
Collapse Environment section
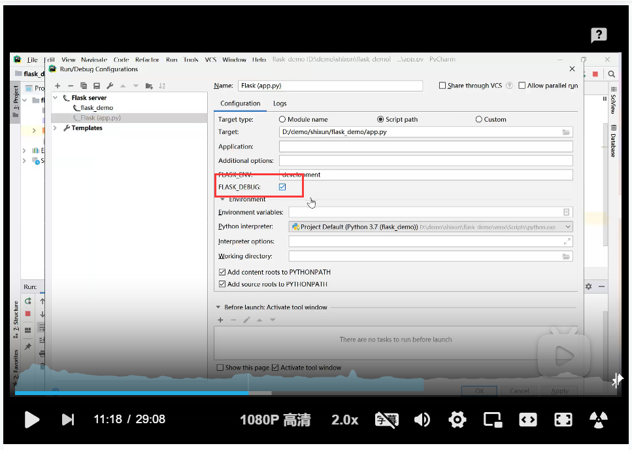(x=222, y=199)
